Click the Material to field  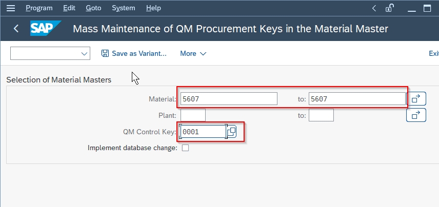pyautogui.click(x=357, y=98)
